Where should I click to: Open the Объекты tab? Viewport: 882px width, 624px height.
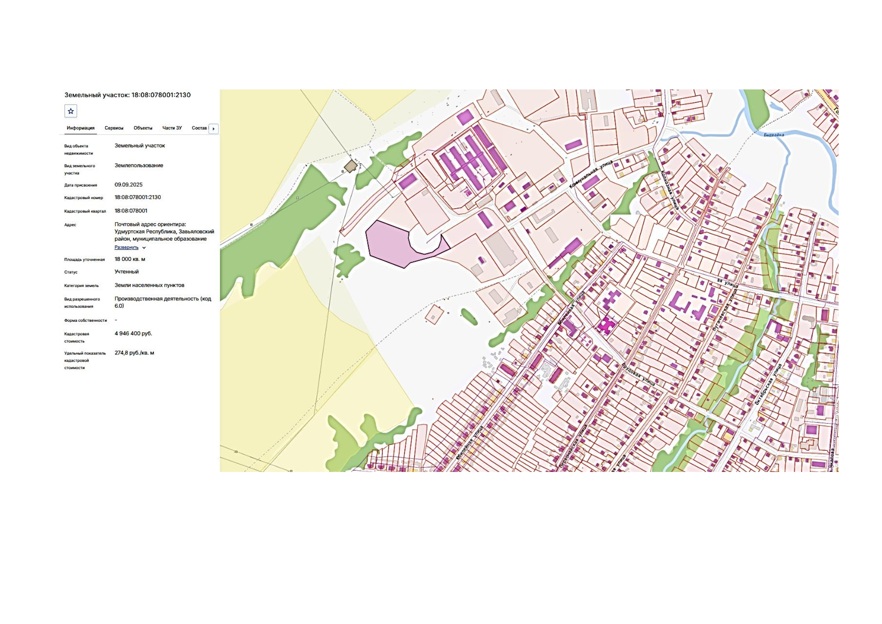[143, 128]
